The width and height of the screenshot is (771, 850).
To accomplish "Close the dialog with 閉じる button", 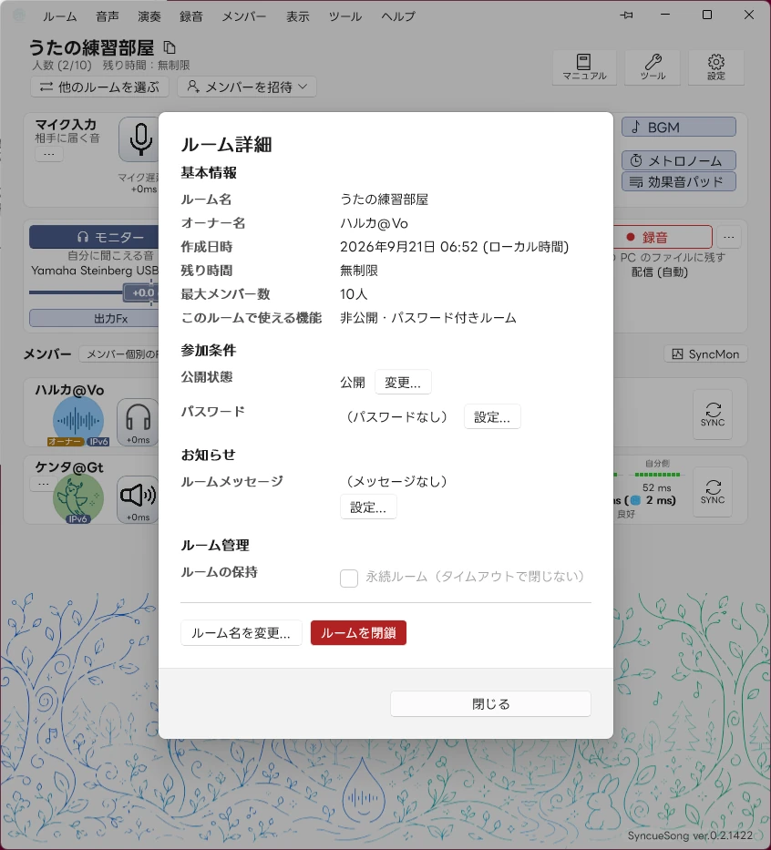I will click(490, 703).
